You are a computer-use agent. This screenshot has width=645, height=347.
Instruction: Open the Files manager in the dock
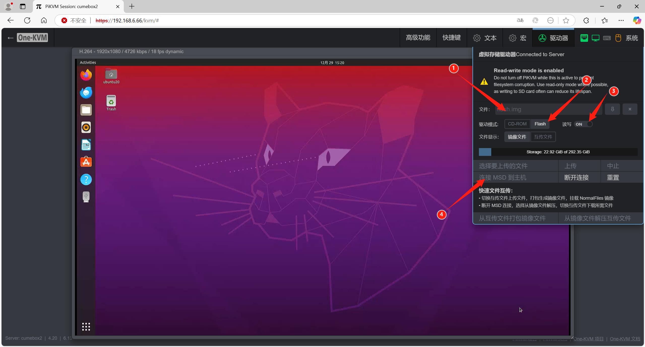click(86, 110)
